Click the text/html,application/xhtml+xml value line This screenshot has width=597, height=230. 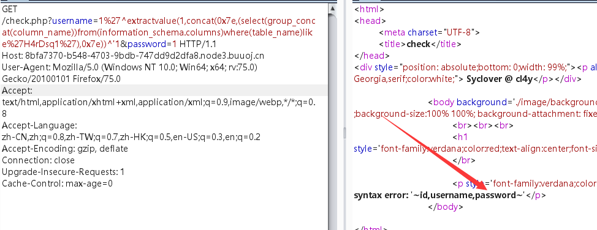[158, 103]
